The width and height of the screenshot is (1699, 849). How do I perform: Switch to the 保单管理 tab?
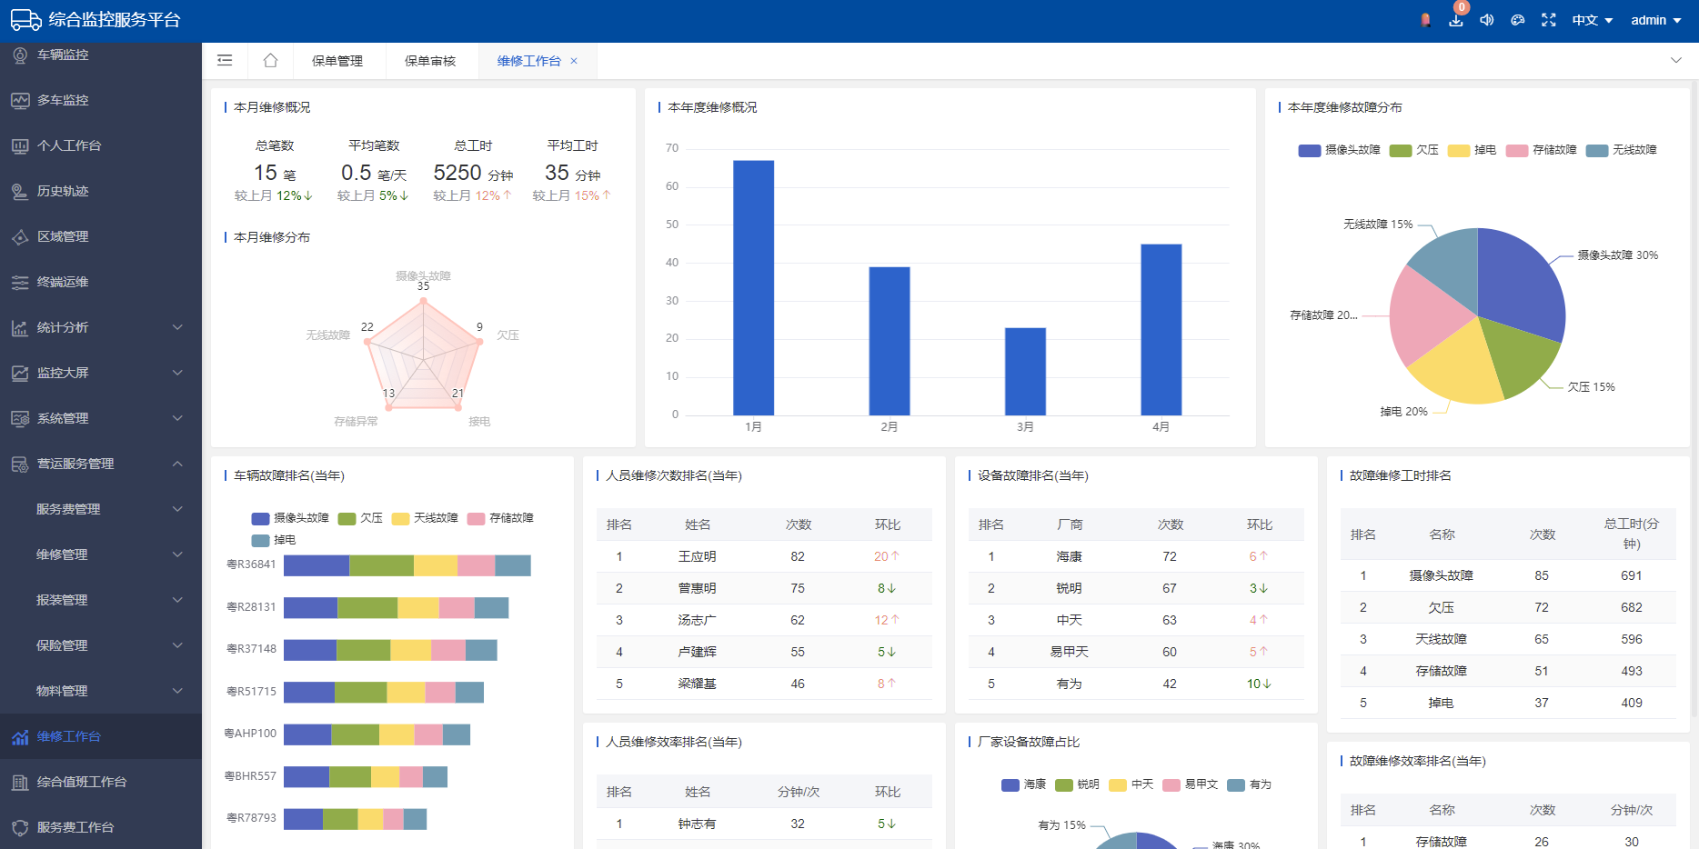337,61
